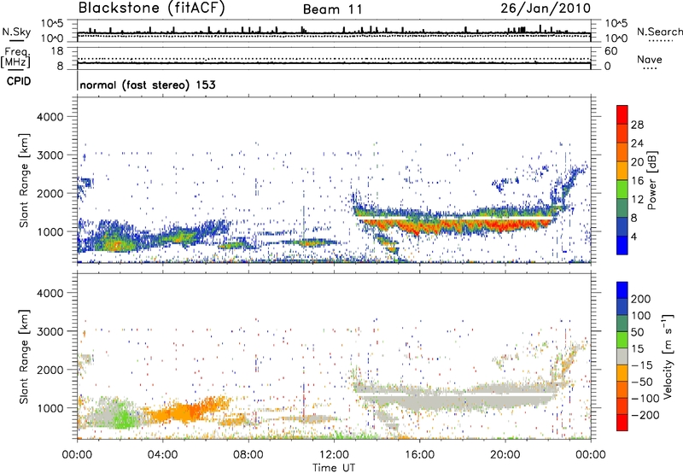Click the "24" tick on Power colorbar

click(x=637, y=143)
